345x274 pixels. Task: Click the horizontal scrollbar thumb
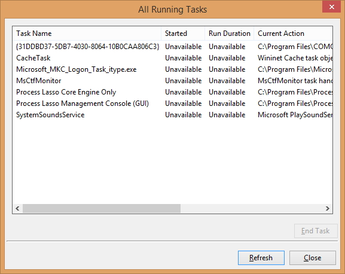click(102, 208)
